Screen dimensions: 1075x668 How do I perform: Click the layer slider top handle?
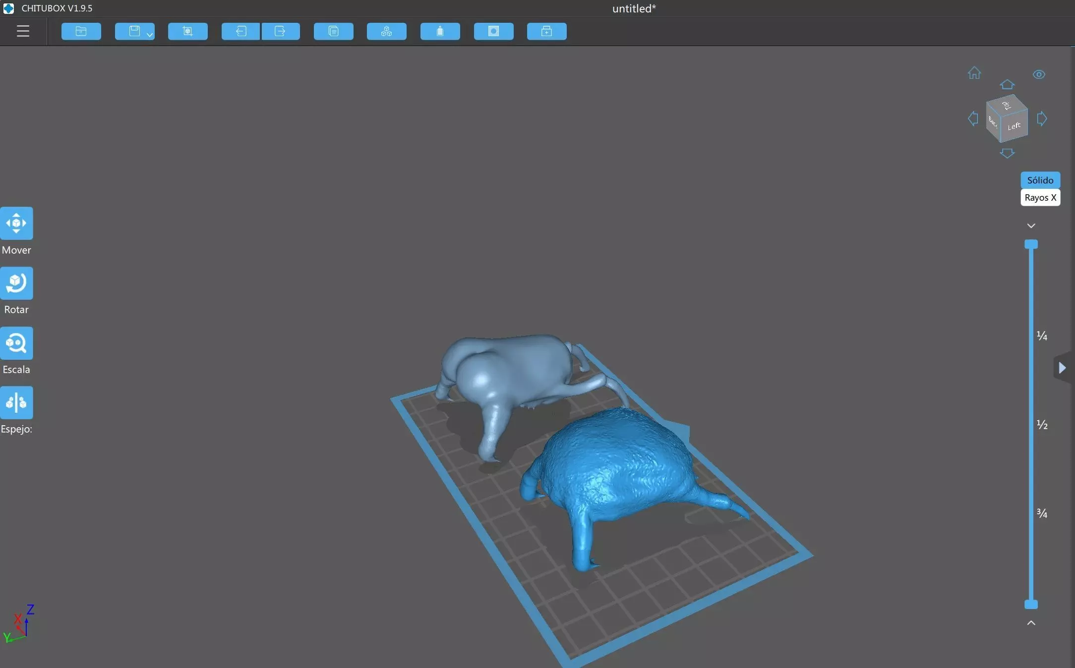(1031, 244)
